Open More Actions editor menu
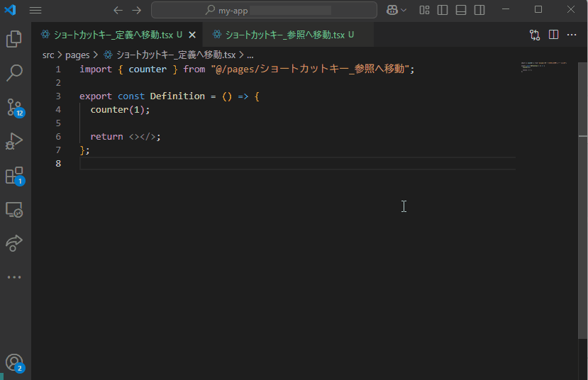The width and height of the screenshot is (588, 380). [572, 35]
